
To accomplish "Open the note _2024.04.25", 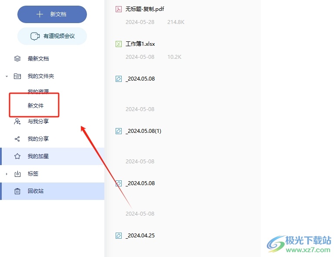I will click(x=140, y=236).
